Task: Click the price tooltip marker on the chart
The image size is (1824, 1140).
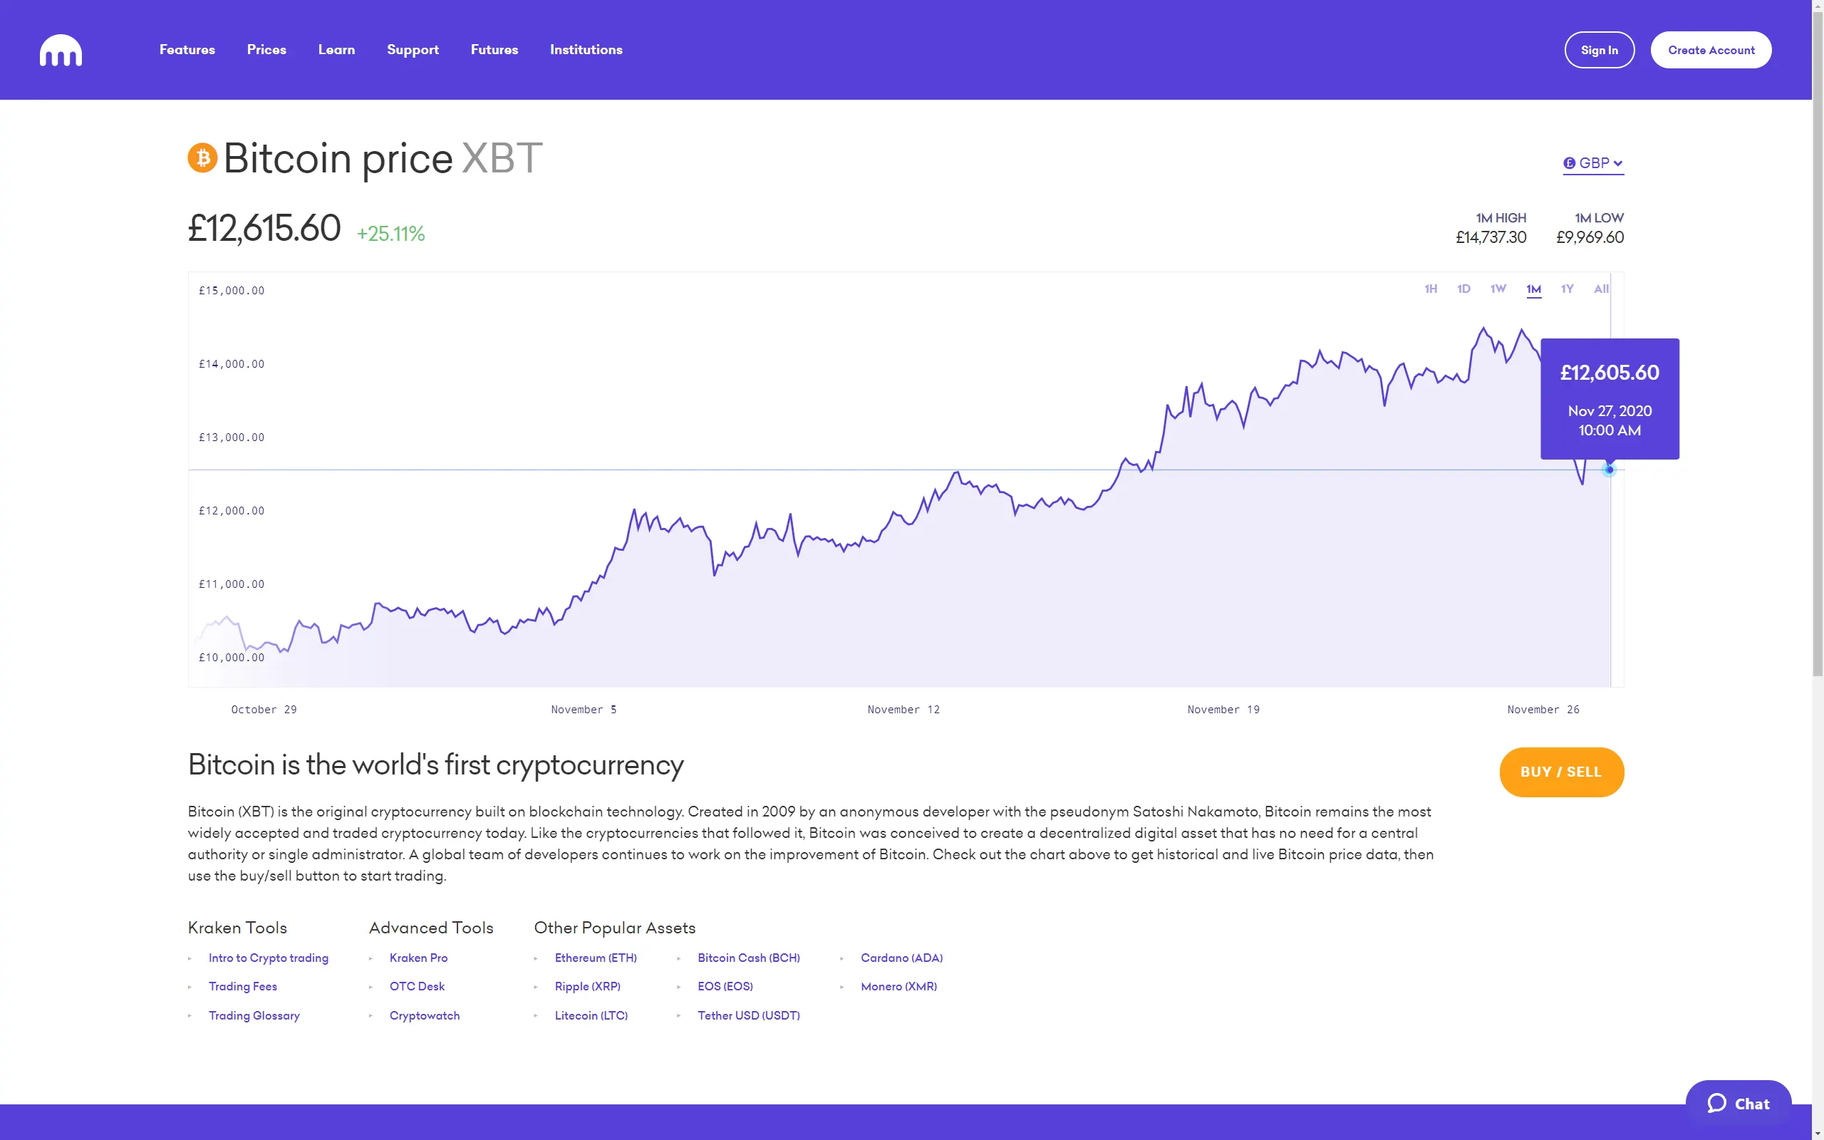Action: [x=1610, y=470]
